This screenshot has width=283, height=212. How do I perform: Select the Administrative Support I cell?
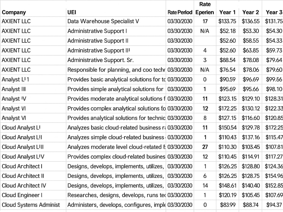pyautogui.click(x=116, y=31)
